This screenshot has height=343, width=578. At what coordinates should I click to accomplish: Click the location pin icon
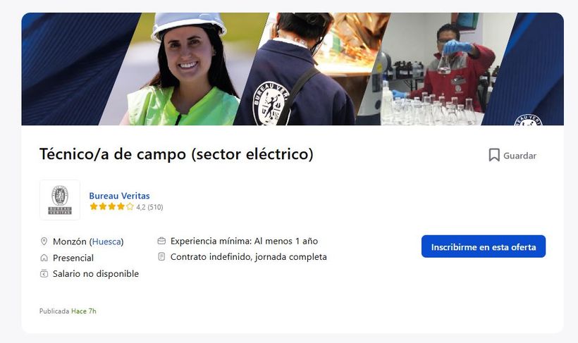click(44, 242)
